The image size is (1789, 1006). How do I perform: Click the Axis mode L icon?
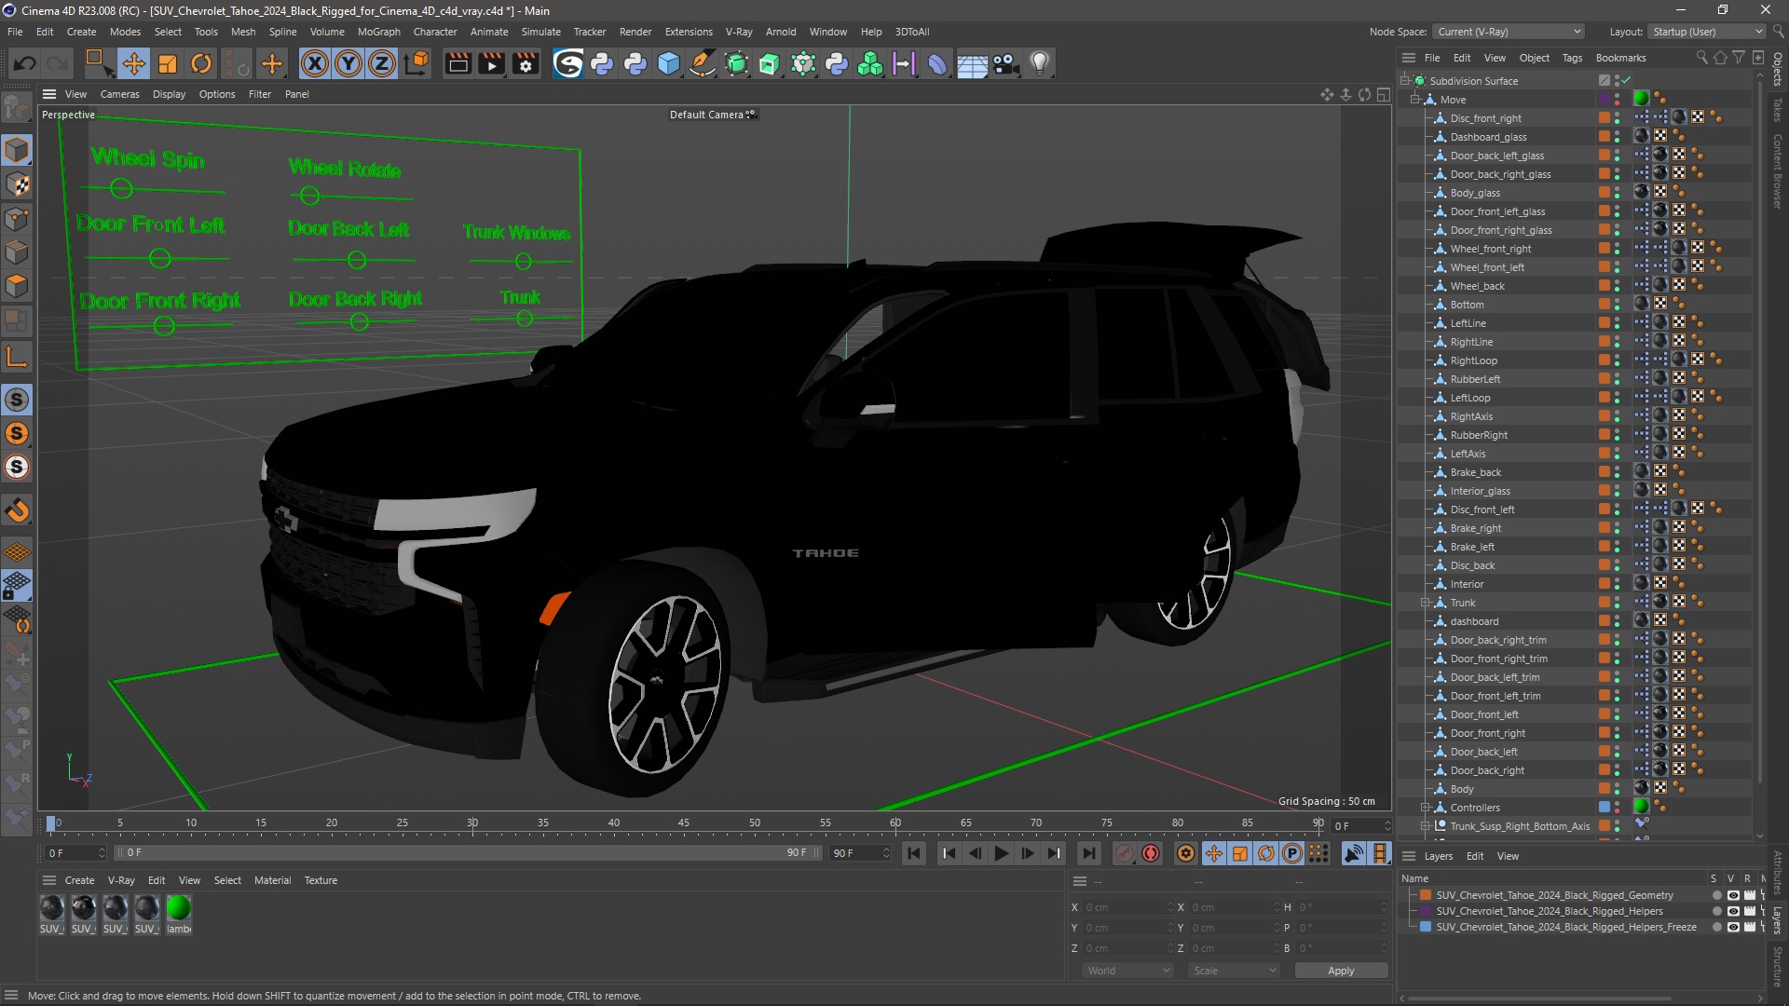pyautogui.click(x=17, y=357)
